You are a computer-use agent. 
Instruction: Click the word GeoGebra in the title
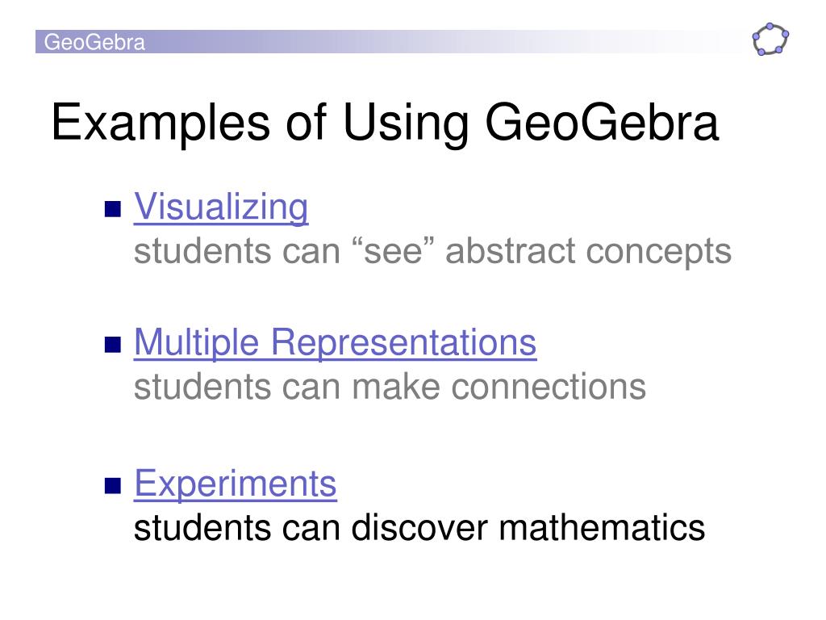[x=602, y=123]
